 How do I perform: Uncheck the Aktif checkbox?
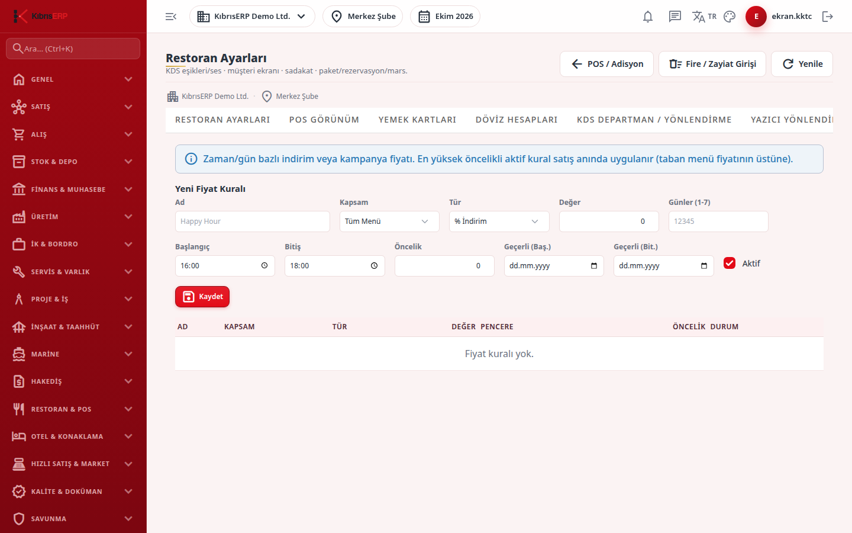point(730,264)
